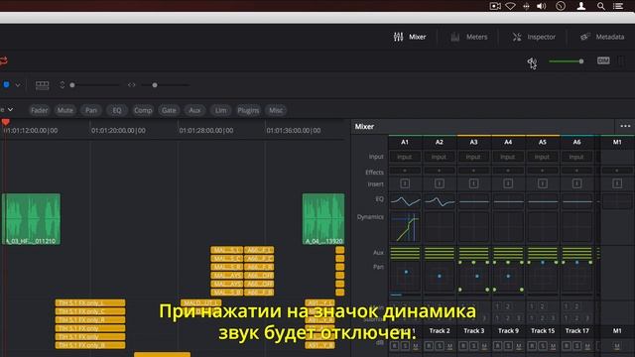The height and width of the screenshot is (357, 635).
Task: Add an effect on channel A3 plus
Action: click(473, 171)
